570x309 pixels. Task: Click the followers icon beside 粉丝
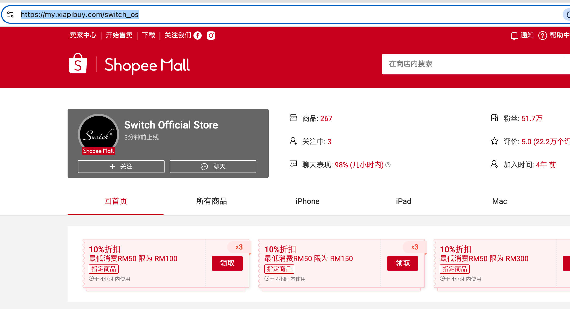tap(494, 118)
